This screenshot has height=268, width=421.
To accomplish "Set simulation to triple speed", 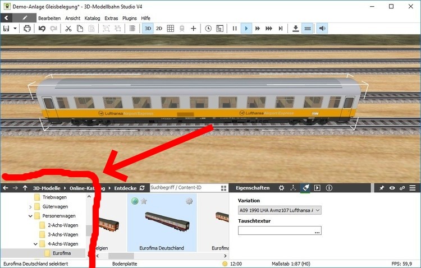I will point(269,29).
